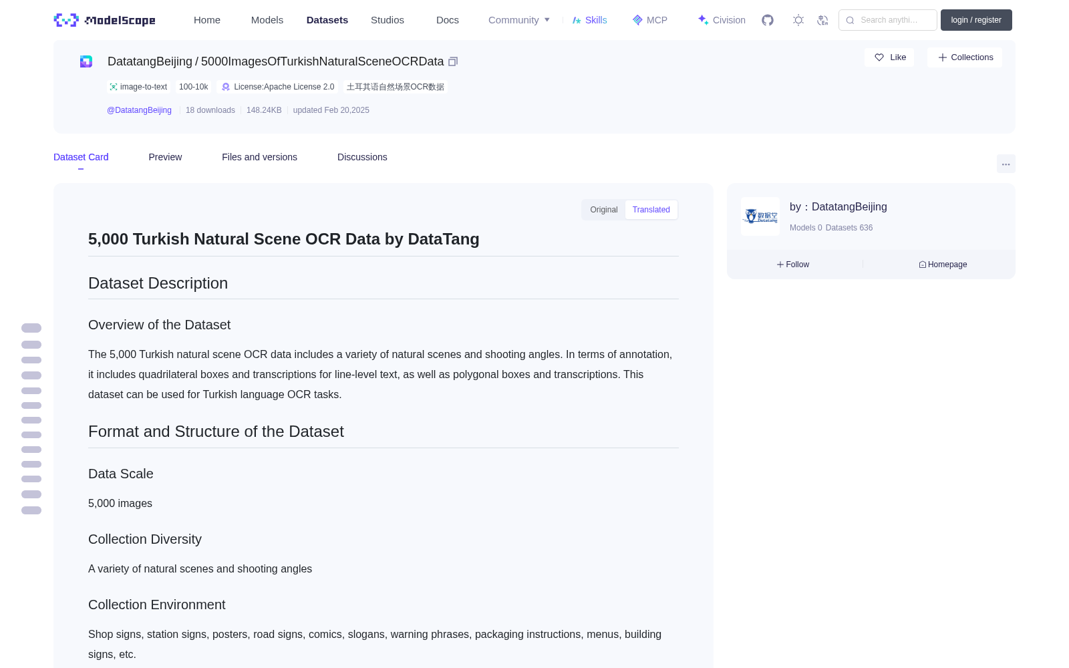Switch to the Discussions tab
The image size is (1069, 668).
362,157
